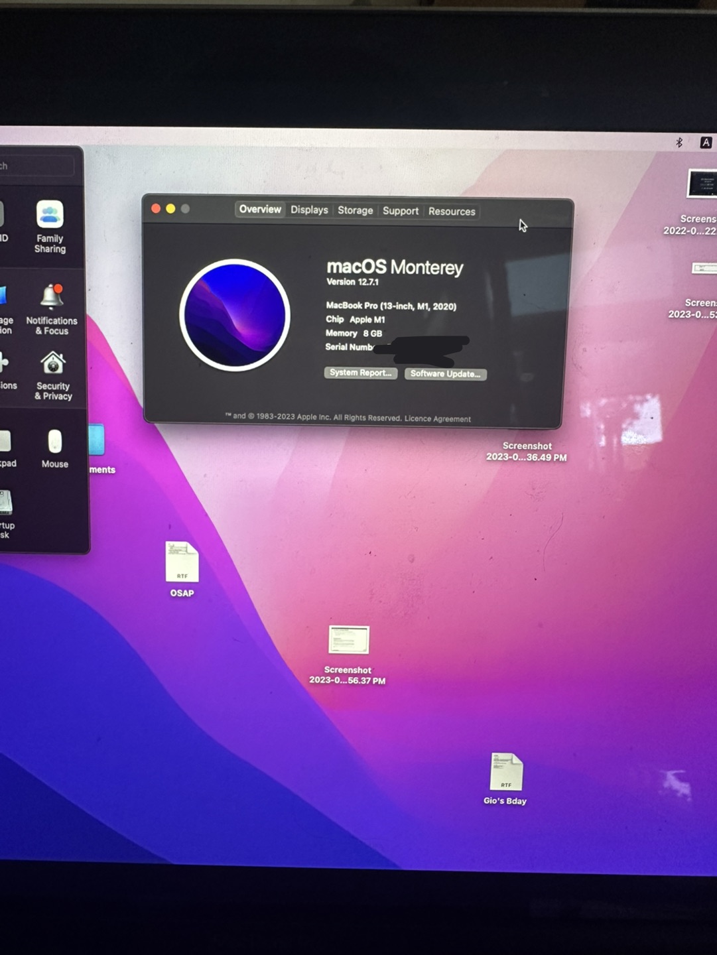The height and width of the screenshot is (955, 717).
Task: Click the macOS Monterey logo image
Action: tap(235, 314)
